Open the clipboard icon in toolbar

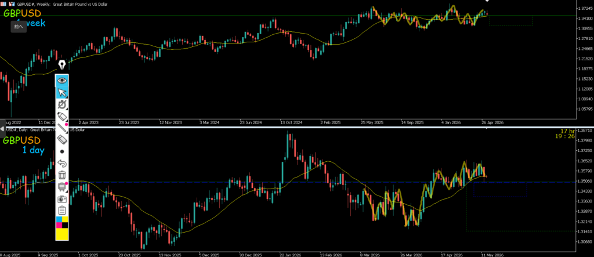pyautogui.click(x=62, y=211)
